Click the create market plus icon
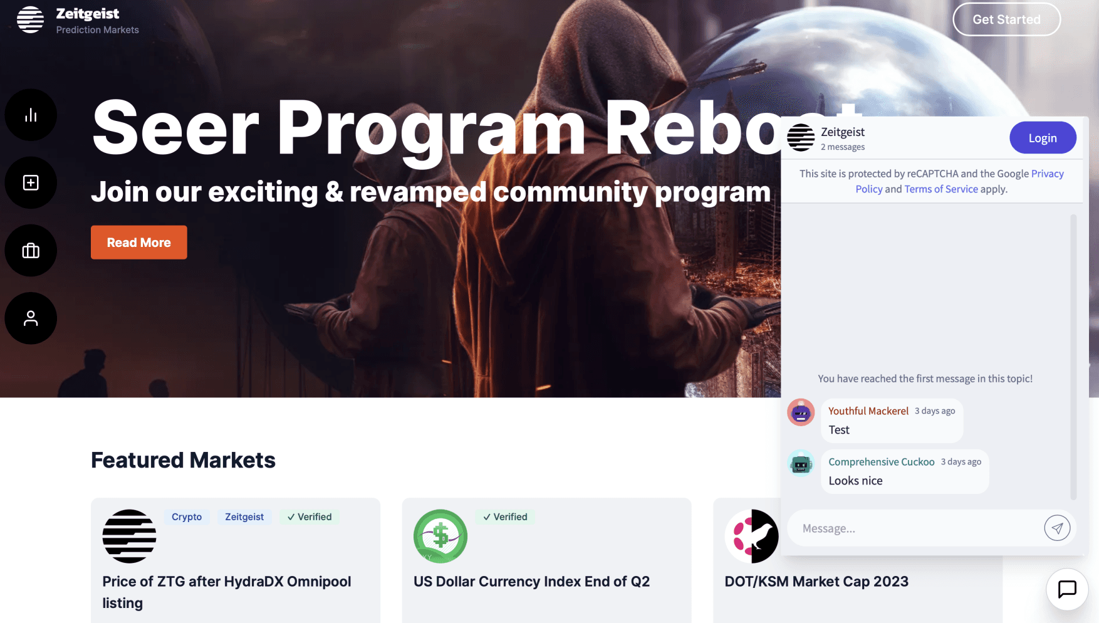The height and width of the screenshot is (623, 1099). 31,182
